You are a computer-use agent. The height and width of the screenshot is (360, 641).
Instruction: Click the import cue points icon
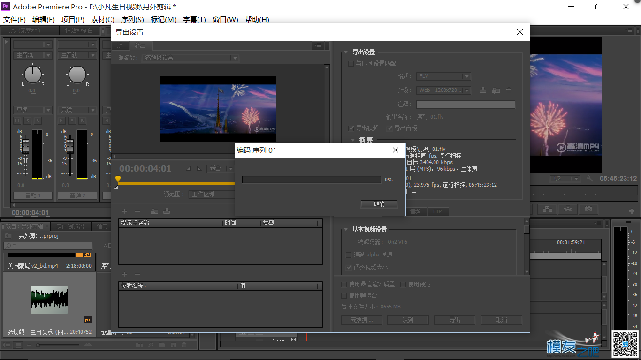[154, 212]
